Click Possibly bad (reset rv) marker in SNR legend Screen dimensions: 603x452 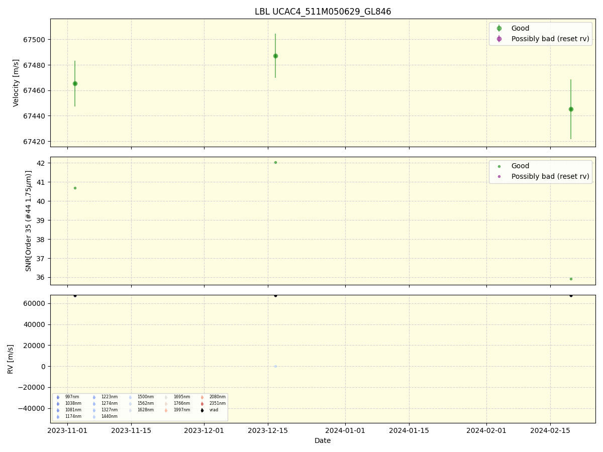pyautogui.click(x=499, y=176)
